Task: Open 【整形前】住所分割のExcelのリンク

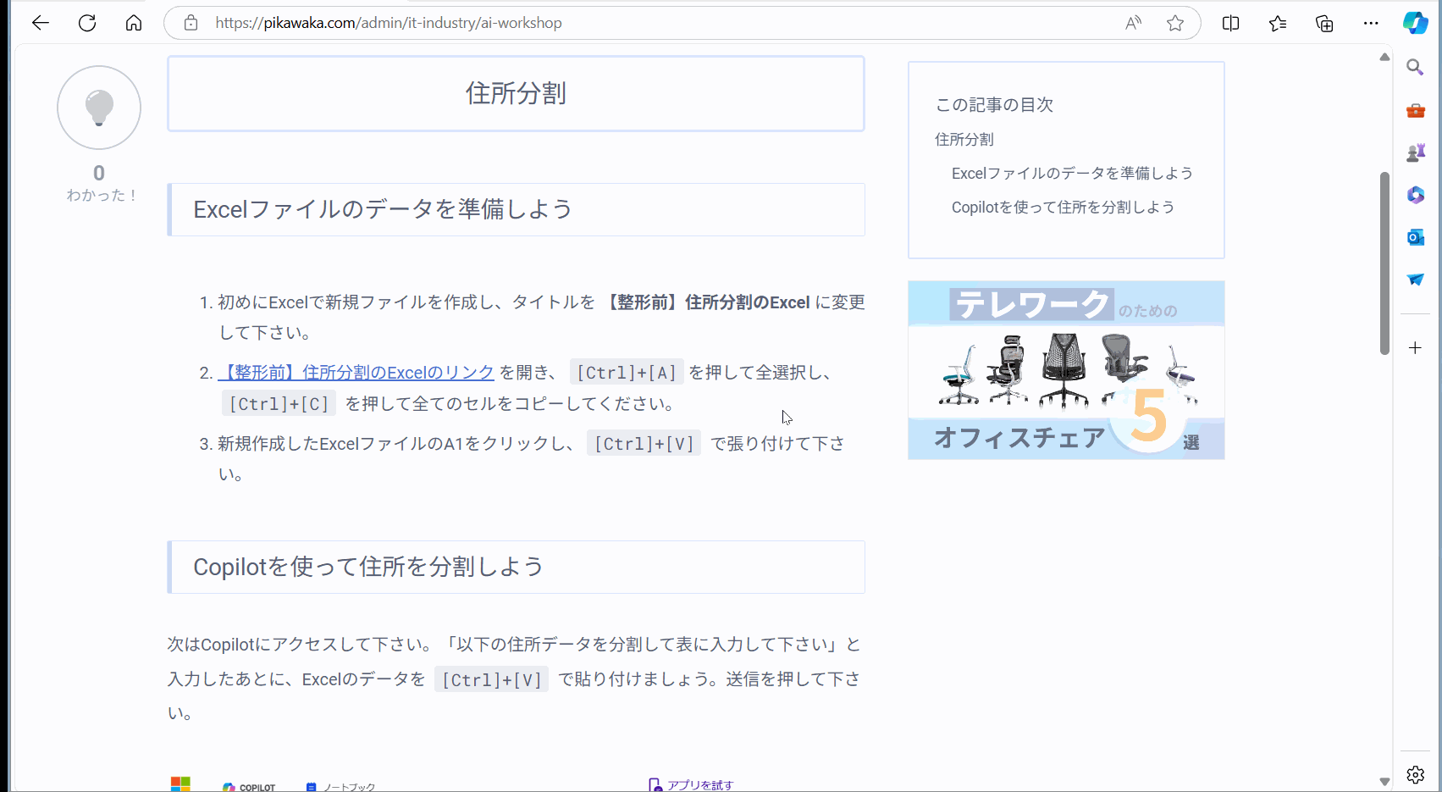Action: [x=356, y=373]
